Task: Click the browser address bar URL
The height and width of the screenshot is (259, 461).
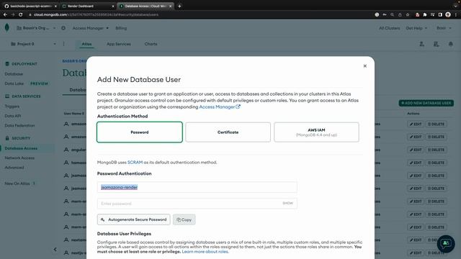Action: (96, 14)
